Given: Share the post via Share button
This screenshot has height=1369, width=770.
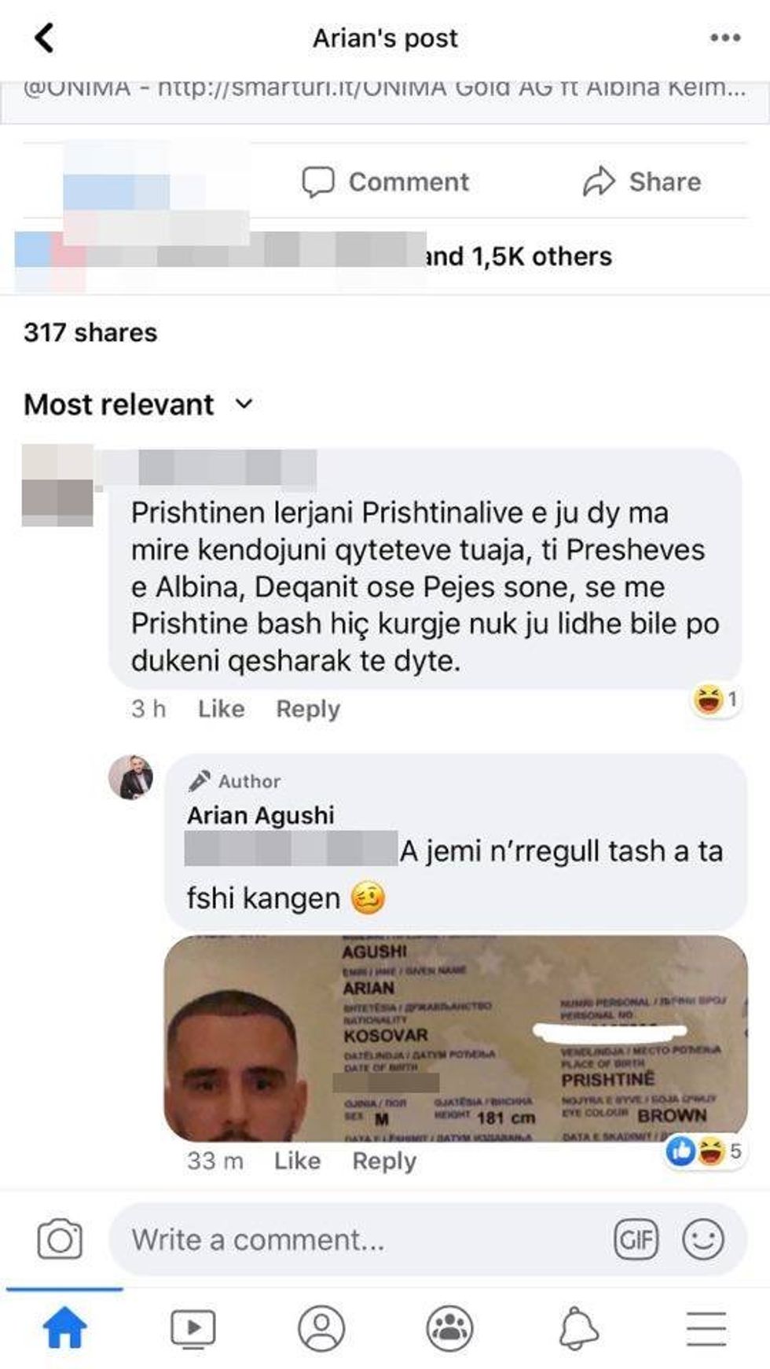Looking at the screenshot, I should pyautogui.click(x=642, y=182).
